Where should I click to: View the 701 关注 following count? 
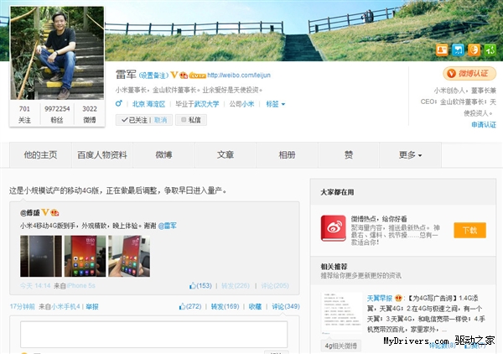24,114
